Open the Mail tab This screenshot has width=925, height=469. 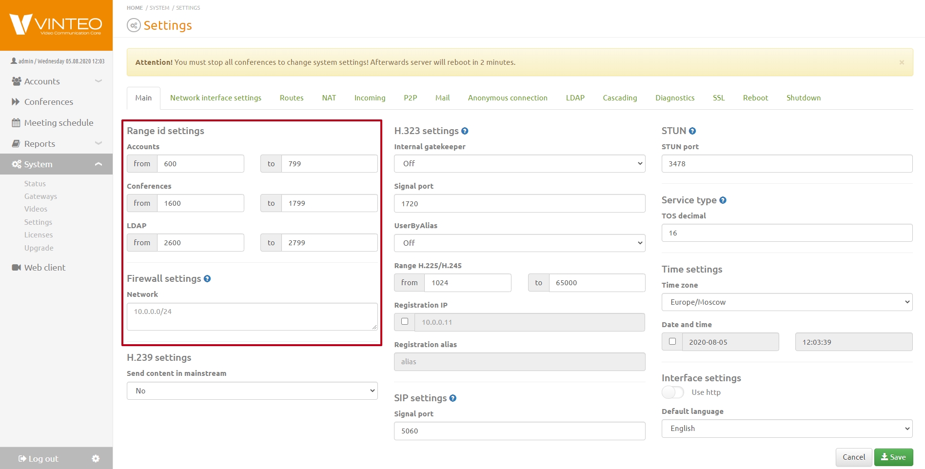tap(443, 98)
